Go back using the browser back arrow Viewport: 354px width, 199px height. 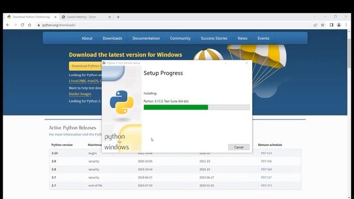click(8, 25)
